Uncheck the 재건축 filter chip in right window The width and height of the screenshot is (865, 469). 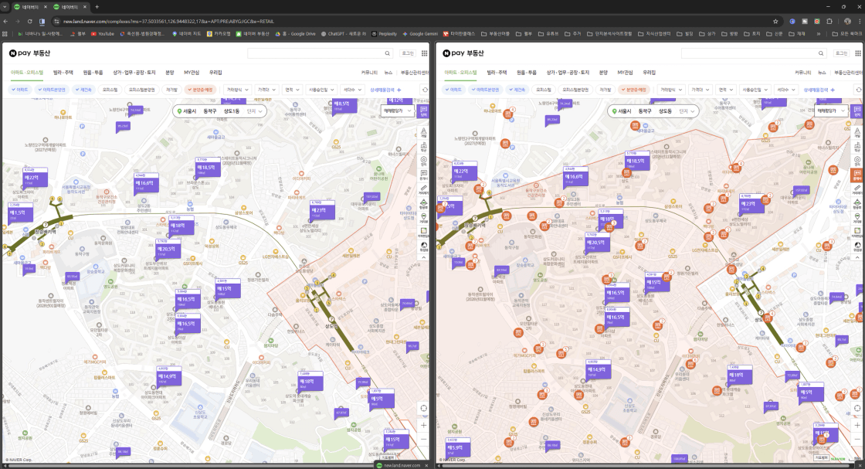[518, 90]
